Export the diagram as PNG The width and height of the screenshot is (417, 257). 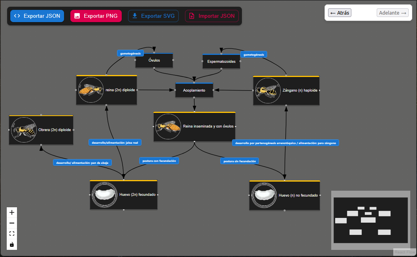pyautogui.click(x=96, y=16)
